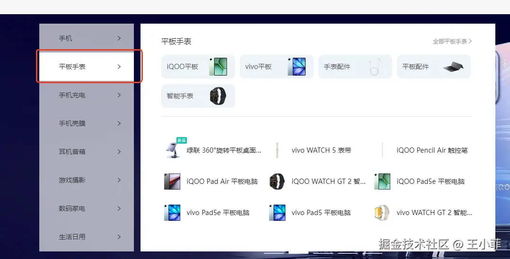510x259 pixels.
Task: Open vivo Pad5e 平板电脑 product link
Action: tap(218, 213)
